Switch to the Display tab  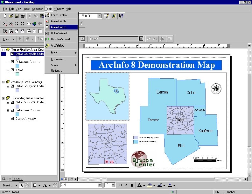[6, 179]
